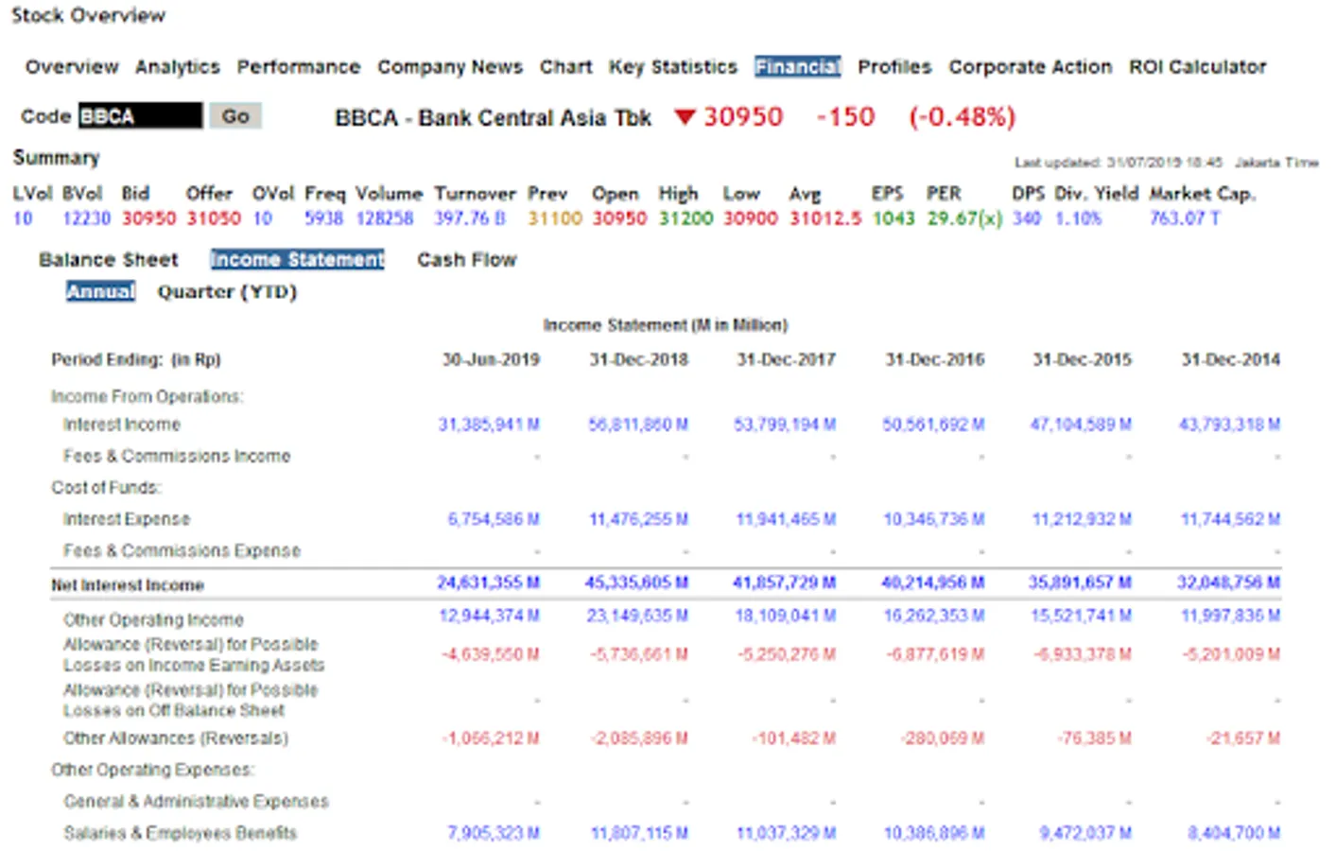1336x851 pixels.
Task: Open the Overview tab
Action: click(x=72, y=67)
